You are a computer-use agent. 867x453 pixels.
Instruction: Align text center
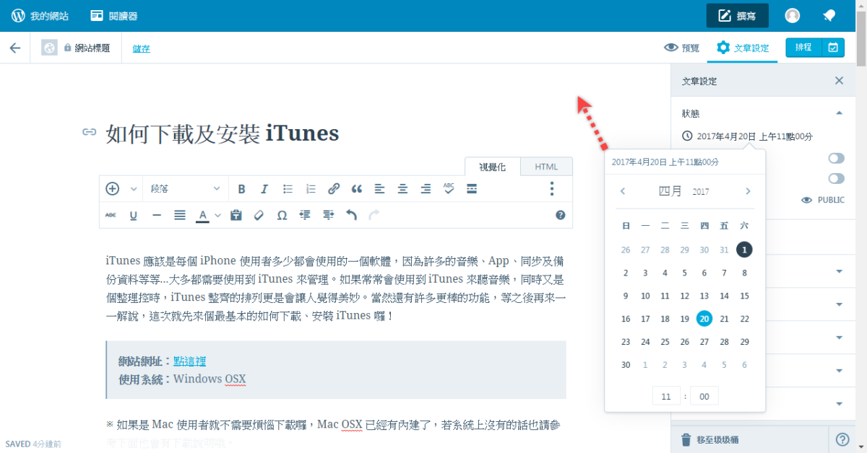coord(402,189)
